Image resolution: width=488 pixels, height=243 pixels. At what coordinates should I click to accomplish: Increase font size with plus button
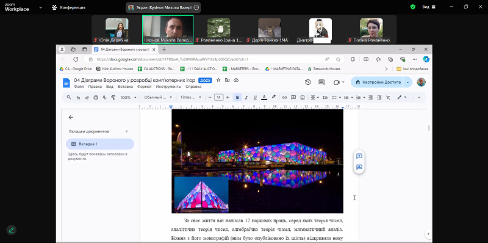click(228, 98)
